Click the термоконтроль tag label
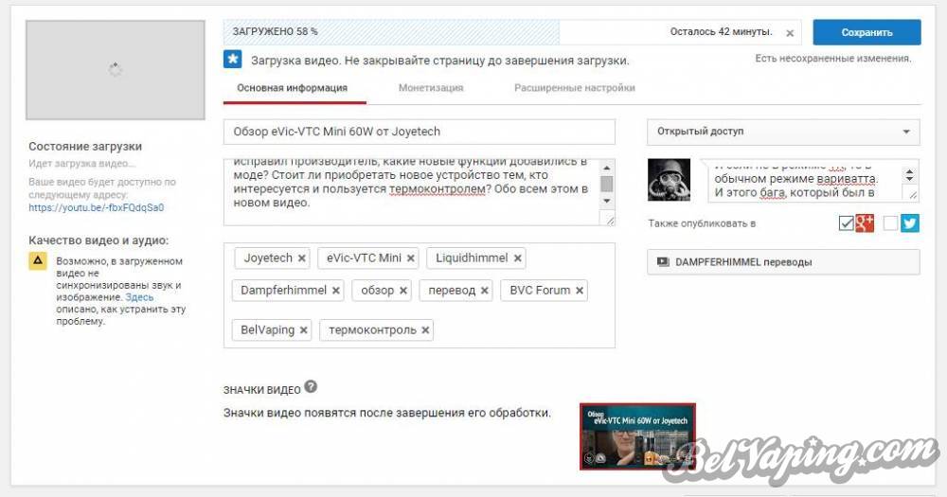947x497 pixels. click(372, 330)
